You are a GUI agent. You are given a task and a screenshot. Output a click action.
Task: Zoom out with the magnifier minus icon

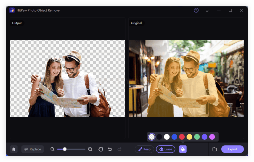click(52, 149)
